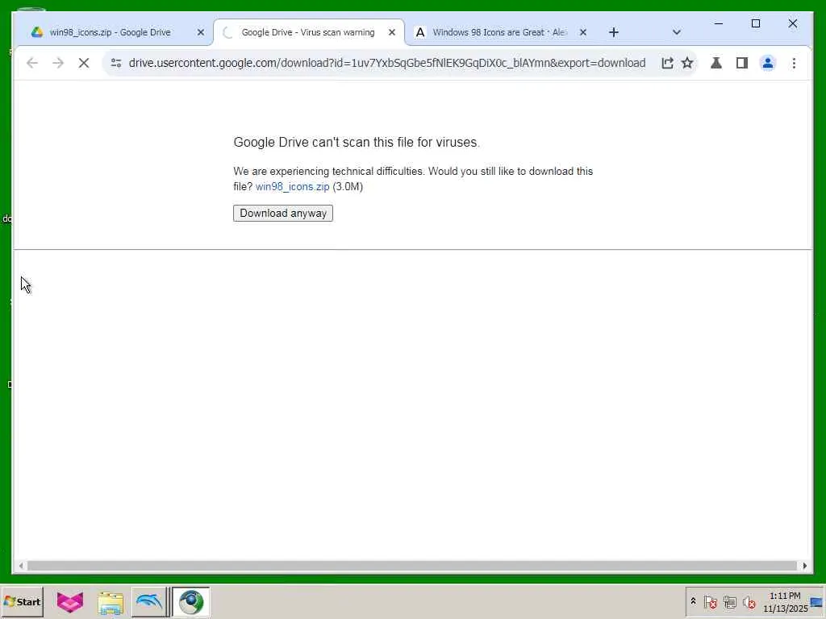Open the file explorer taskbar icon
This screenshot has width=826, height=619.
(x=110, y=602)
